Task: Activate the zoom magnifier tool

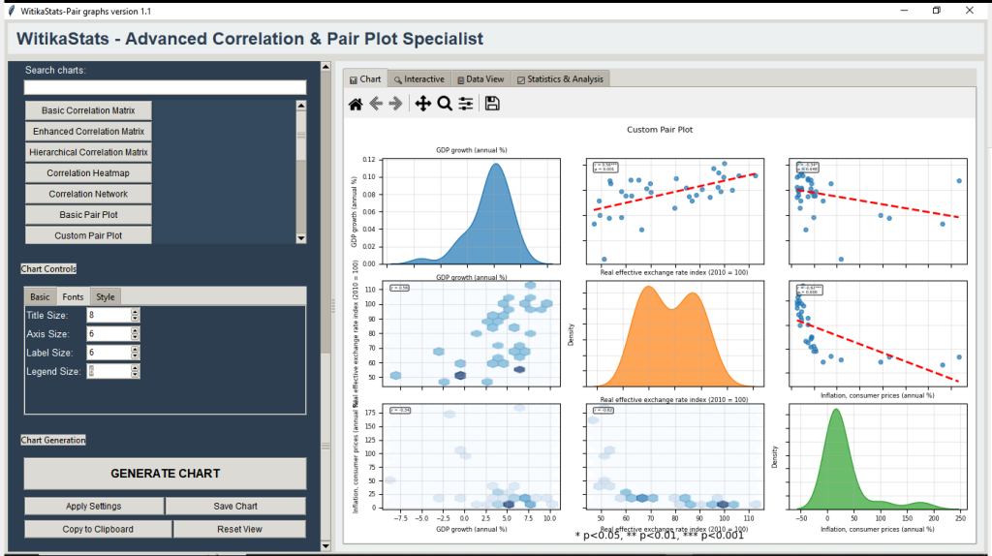Action: coord(445,104)
